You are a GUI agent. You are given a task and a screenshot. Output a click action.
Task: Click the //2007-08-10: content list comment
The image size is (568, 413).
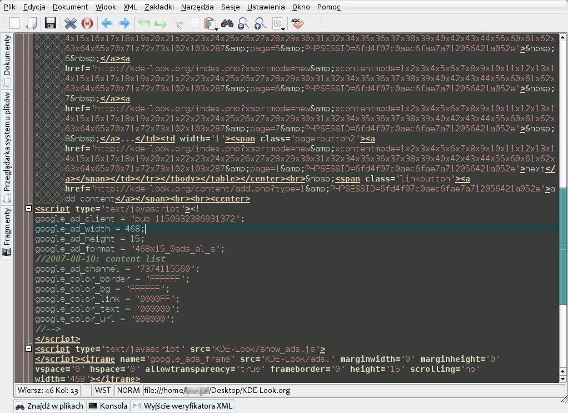[100, 258]
